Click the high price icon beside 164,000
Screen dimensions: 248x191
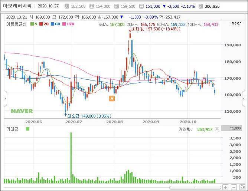point(92,6)
